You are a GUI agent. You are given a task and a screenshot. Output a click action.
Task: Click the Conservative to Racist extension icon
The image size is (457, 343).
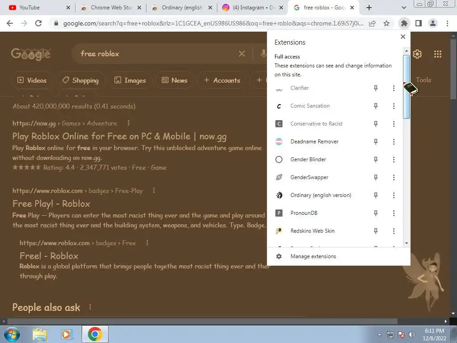point(279,124)
